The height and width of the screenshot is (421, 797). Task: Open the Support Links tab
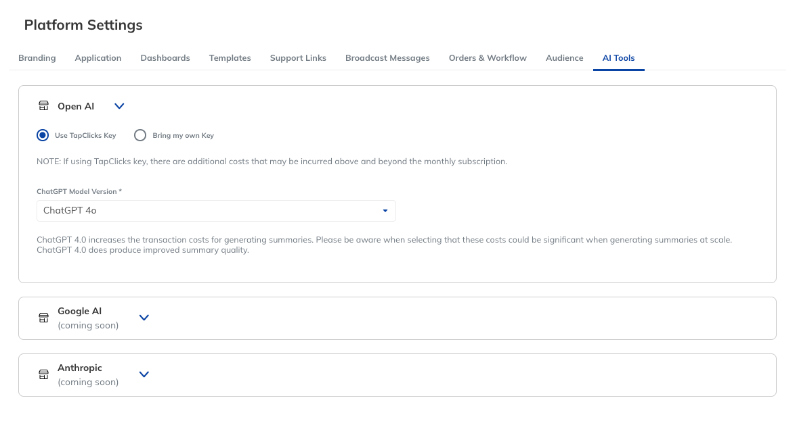(298, 58)
